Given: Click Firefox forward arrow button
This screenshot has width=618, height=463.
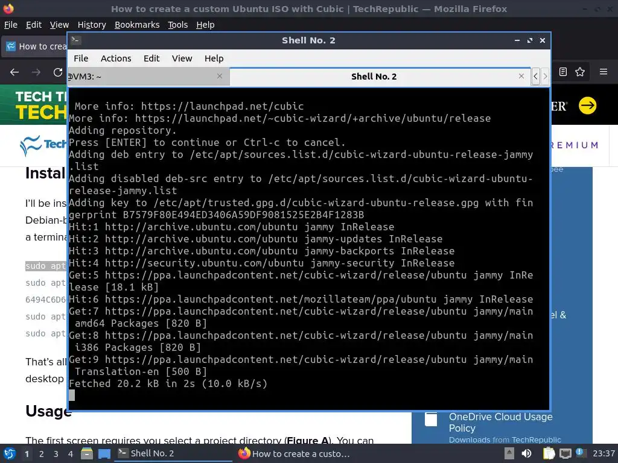Looking at the screenshot, I should [x=36, y=72].
